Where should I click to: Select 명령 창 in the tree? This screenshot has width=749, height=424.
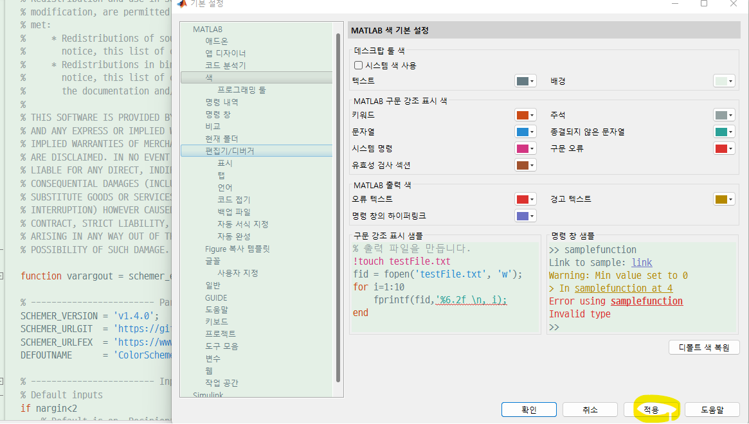tap(218, 114)
